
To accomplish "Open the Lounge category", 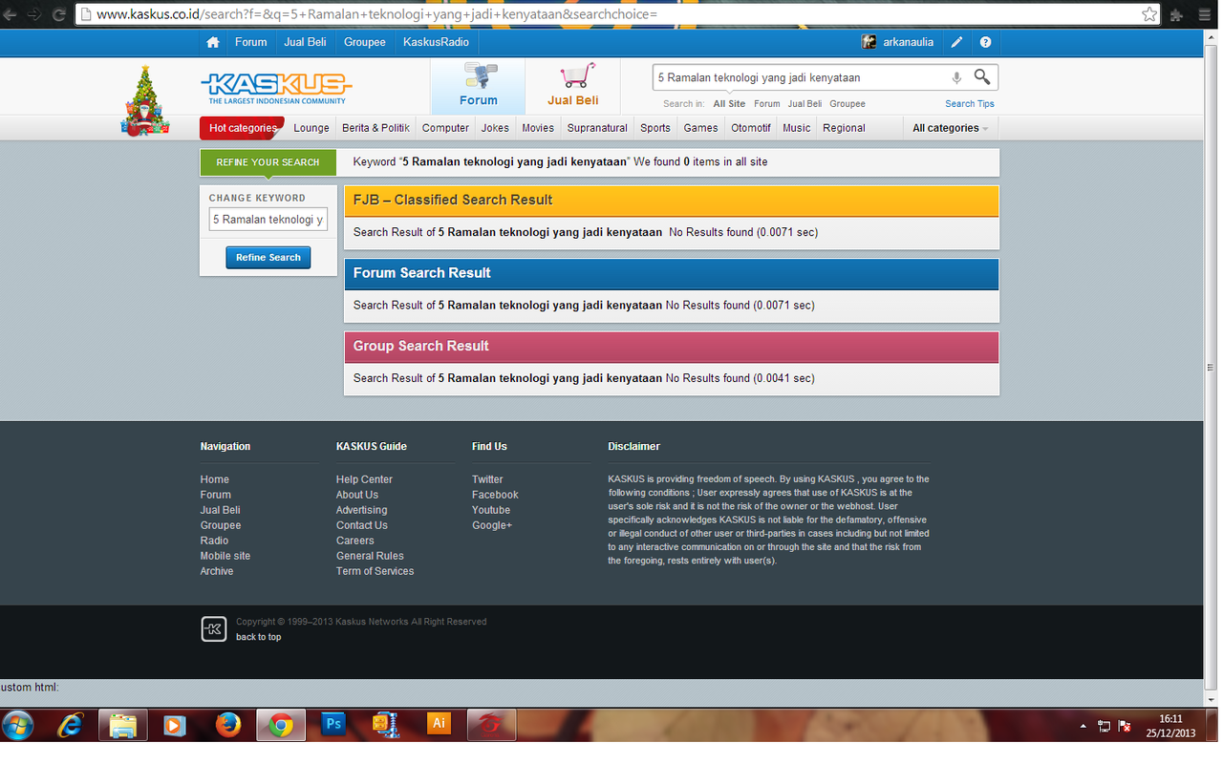I will pos(311,128).
